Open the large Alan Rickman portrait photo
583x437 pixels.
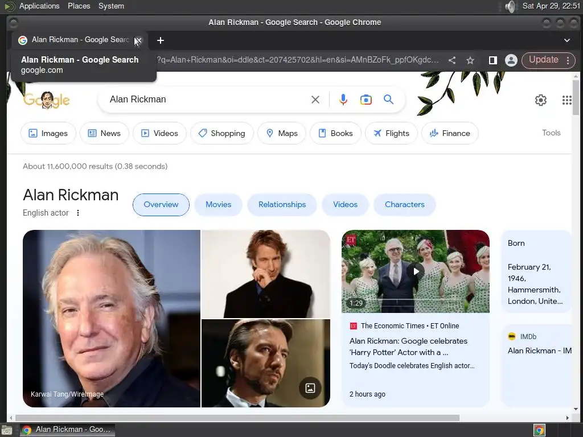(x=112, y=319)
